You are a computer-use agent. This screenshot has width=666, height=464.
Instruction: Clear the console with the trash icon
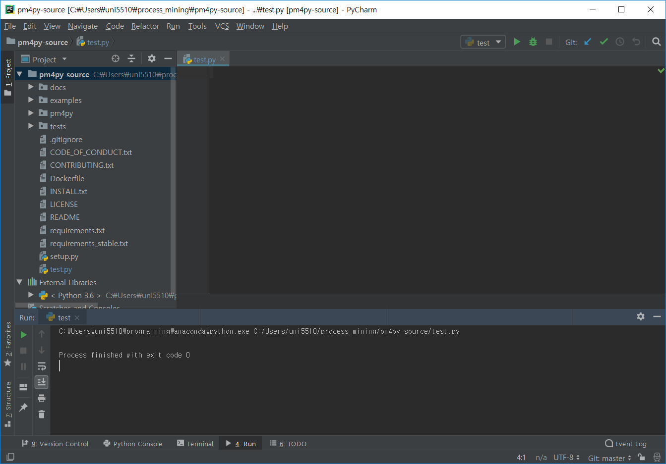[42, 414]
